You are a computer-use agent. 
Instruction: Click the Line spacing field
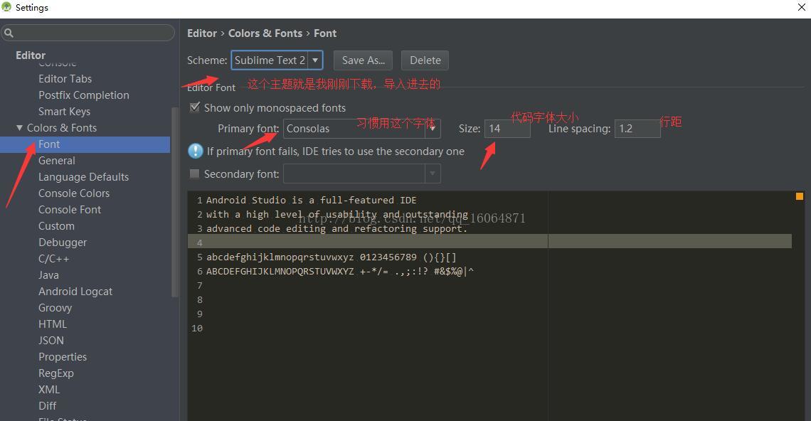pos(637,129)
